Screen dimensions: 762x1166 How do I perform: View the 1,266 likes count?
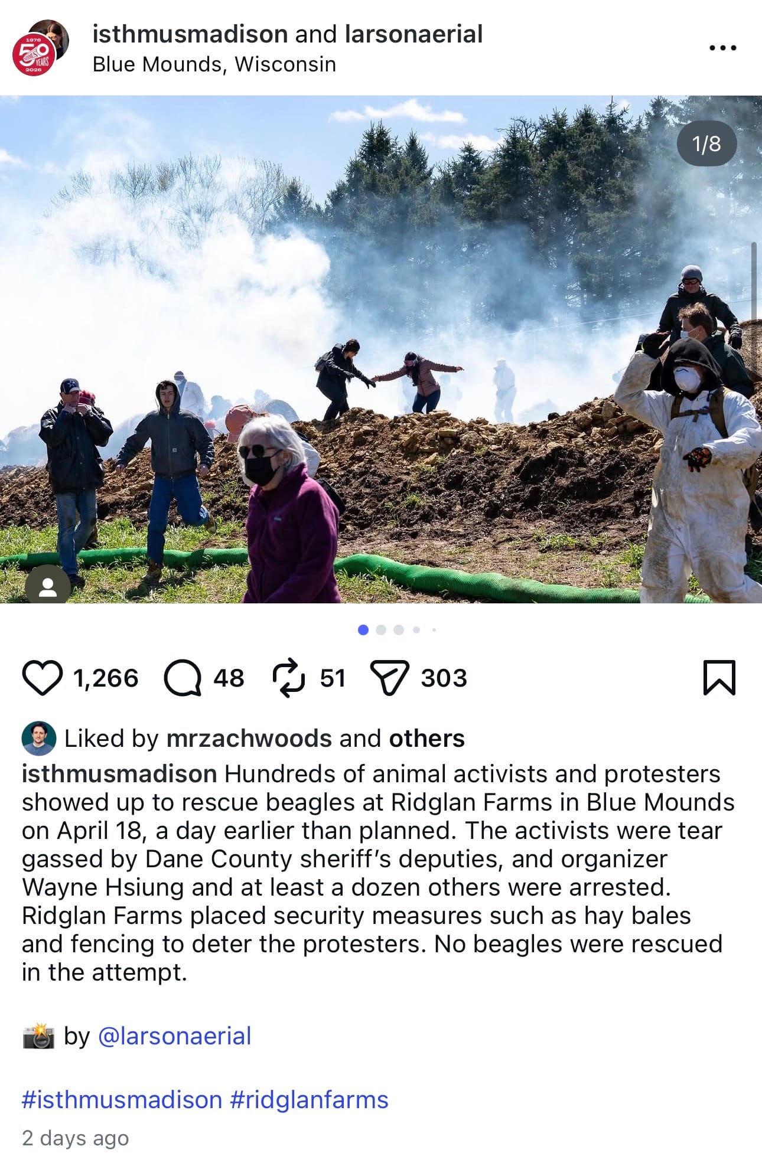(x=106, y=678)
